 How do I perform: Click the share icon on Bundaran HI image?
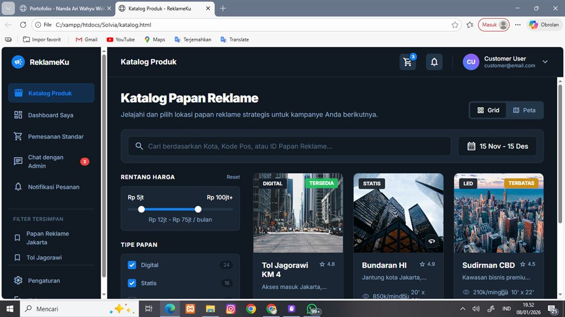[431, 241]
